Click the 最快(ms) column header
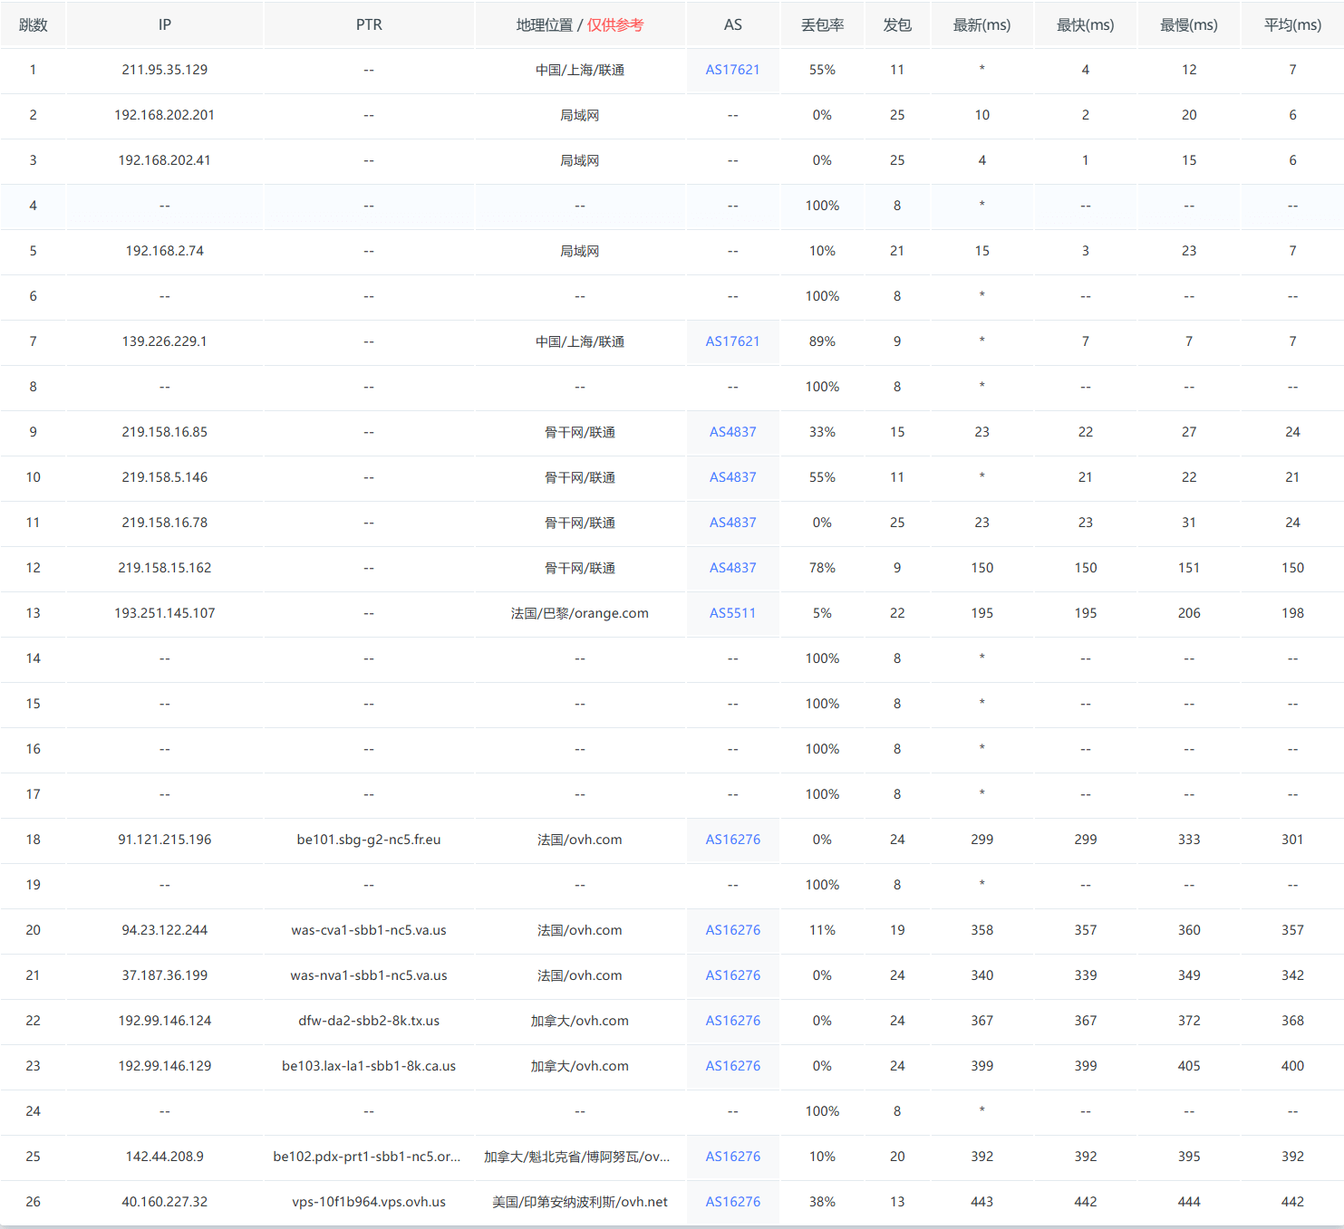 click(x=1085, y=24)
